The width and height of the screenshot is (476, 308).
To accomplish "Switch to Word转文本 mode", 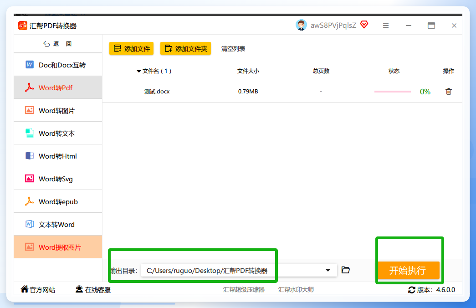I will (x=58, y=133).
